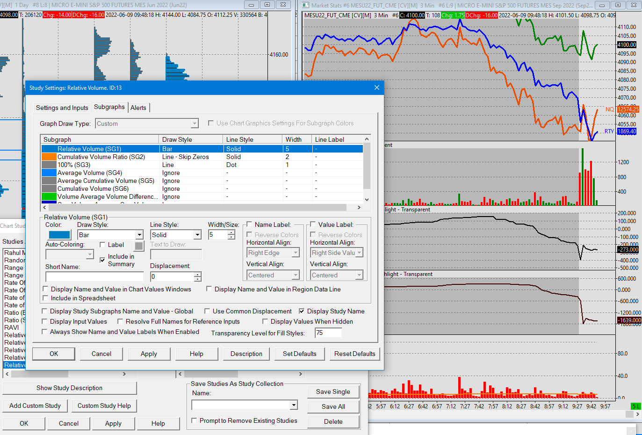Open the Draw Style dropdown
This screenshot has height=435, width=642.
[x=139, y=235]
